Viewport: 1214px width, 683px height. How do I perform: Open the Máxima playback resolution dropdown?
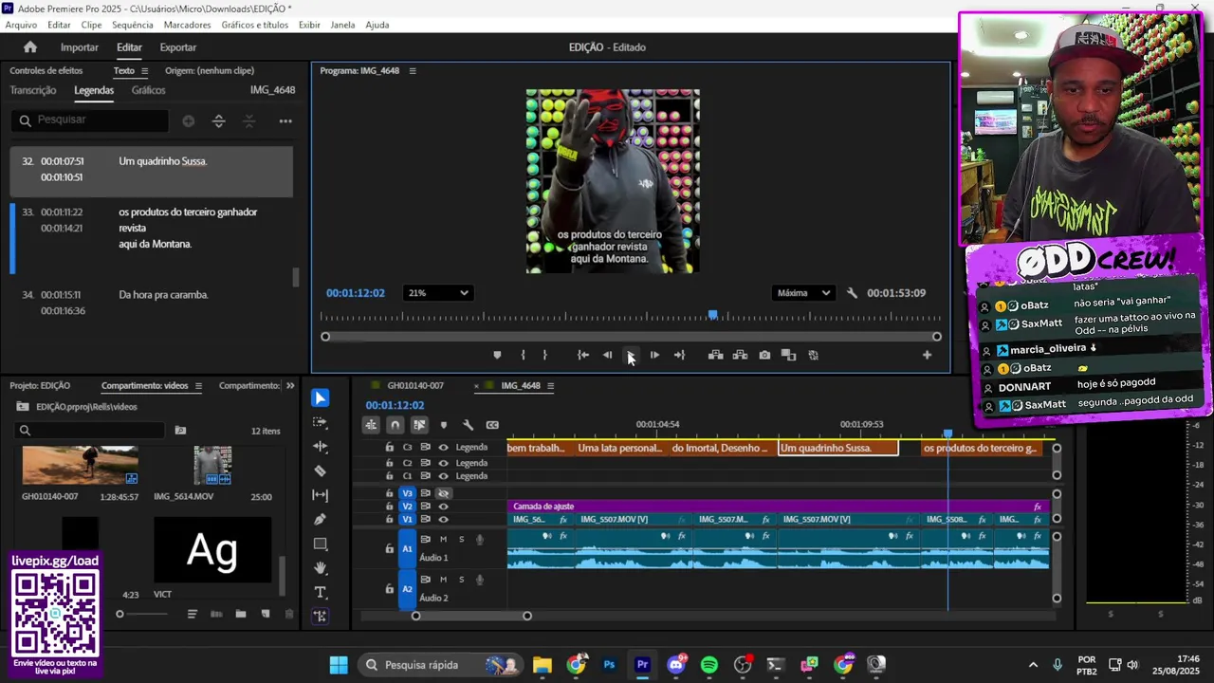pos(803,293)
